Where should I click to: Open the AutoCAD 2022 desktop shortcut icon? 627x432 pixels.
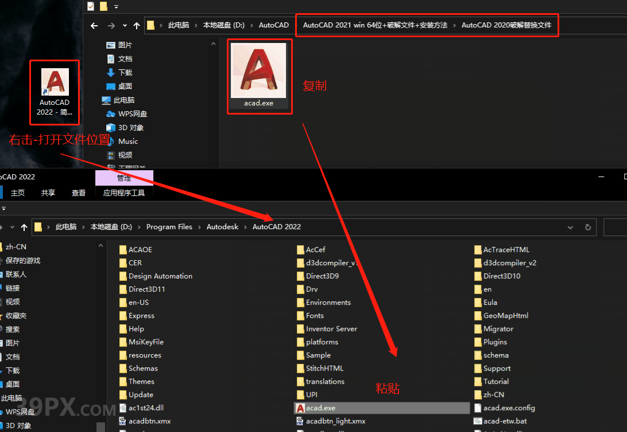pos(55,92)
